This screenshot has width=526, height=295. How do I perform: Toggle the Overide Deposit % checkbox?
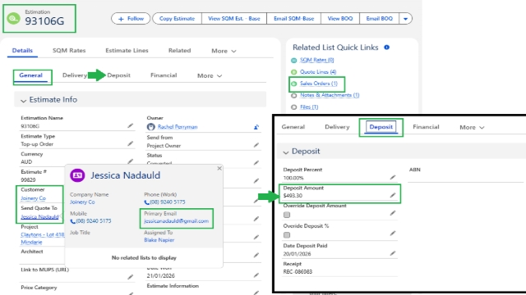(287, 235)
